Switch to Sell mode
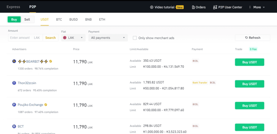The height and width of the screenshot is (134, 277). point(27,19)
